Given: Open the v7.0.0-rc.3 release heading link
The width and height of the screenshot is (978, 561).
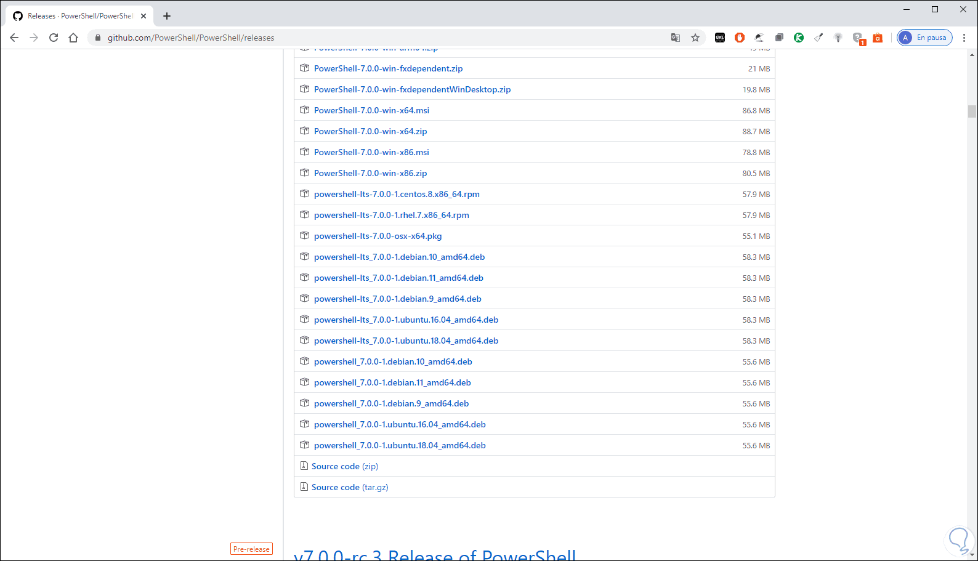Looking at the screenshot, I should pyautogui.click(x=435, y=555).
